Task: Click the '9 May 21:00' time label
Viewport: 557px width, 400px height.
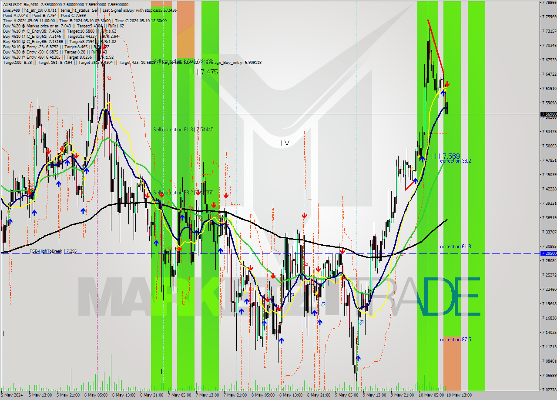Action: (x=403, y=395)
